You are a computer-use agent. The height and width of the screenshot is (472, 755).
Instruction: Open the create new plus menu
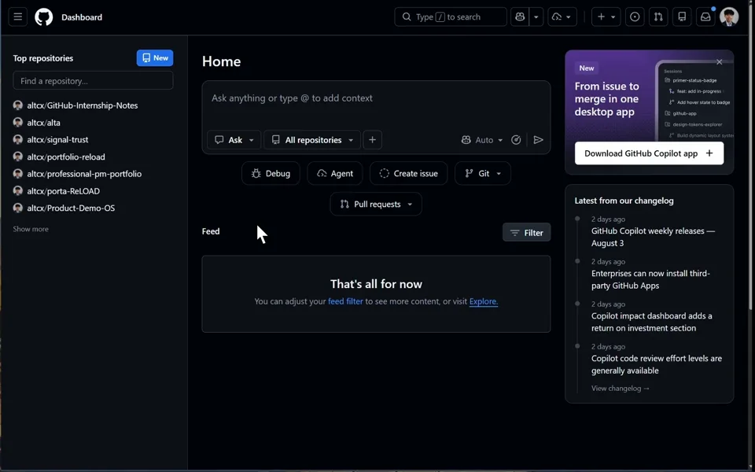[606, 17]
